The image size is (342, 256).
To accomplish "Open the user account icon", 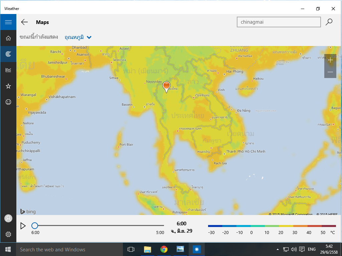I will click(x=8, y=218).
